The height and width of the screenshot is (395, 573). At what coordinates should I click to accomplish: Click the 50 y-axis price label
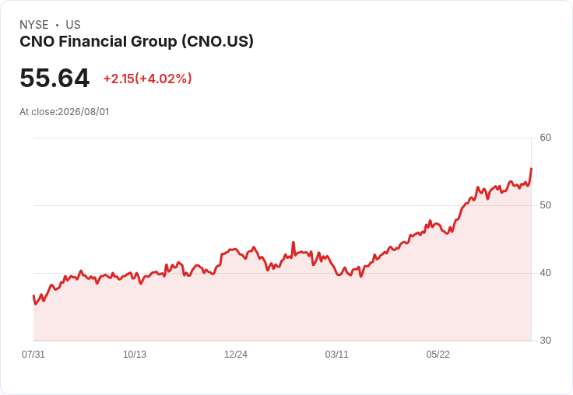(545, 205)
